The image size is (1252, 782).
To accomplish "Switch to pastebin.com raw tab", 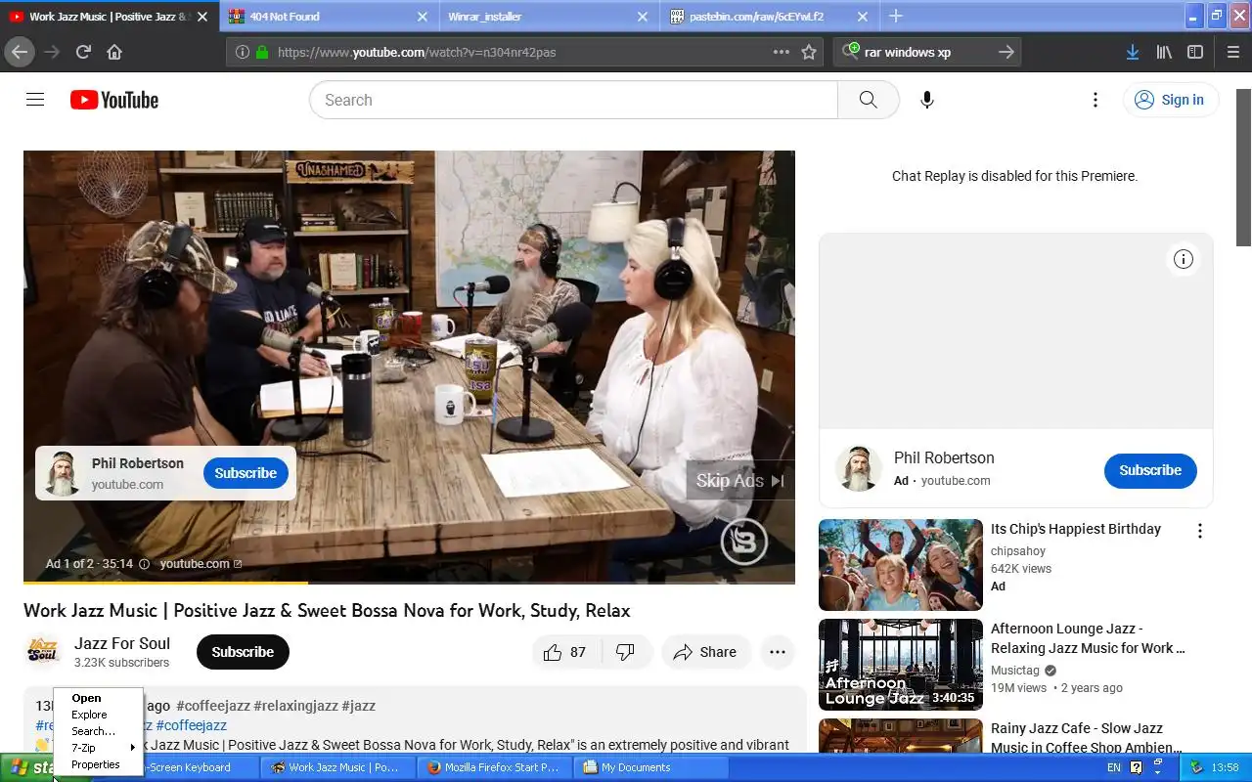I will pos(770,17).
